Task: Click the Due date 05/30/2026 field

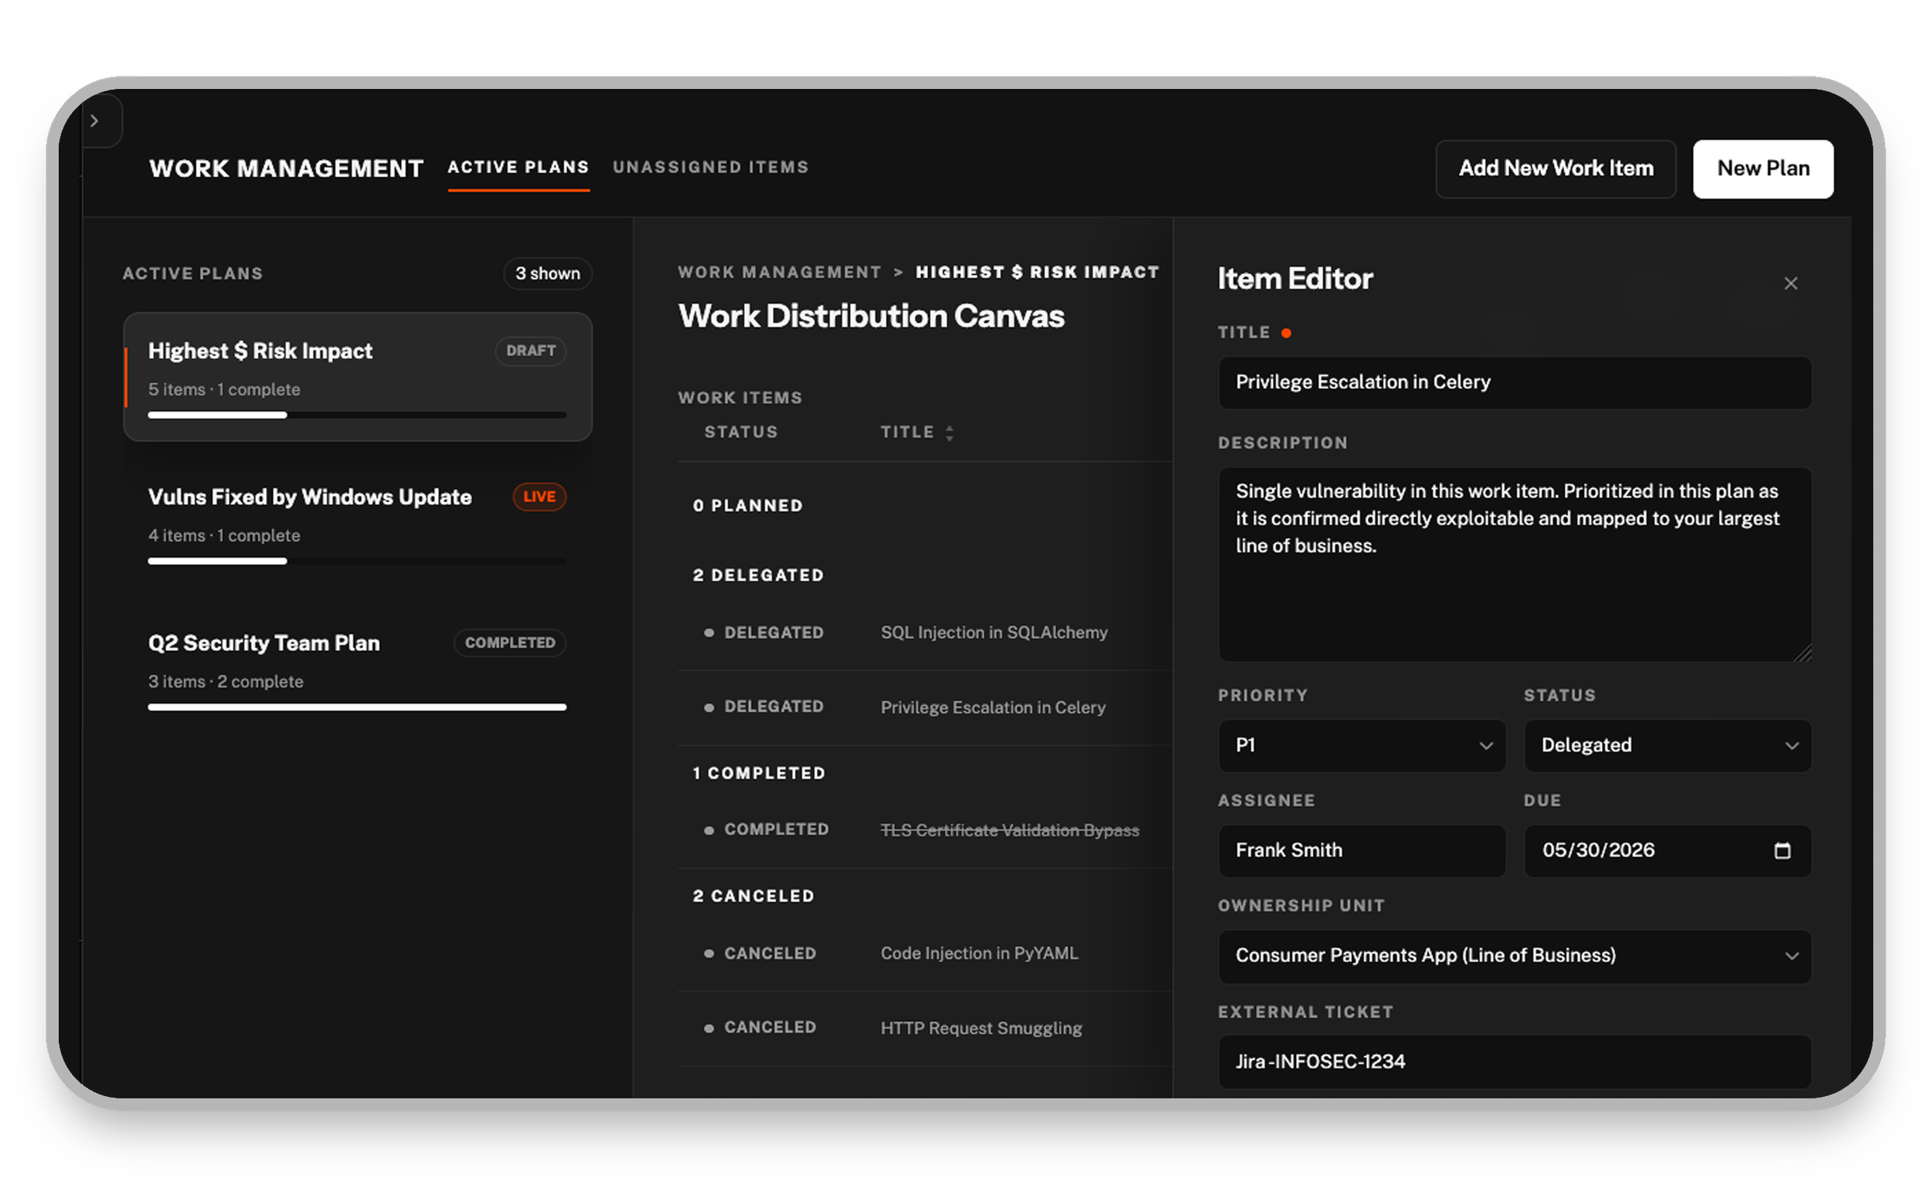Action: (1667, 851)
